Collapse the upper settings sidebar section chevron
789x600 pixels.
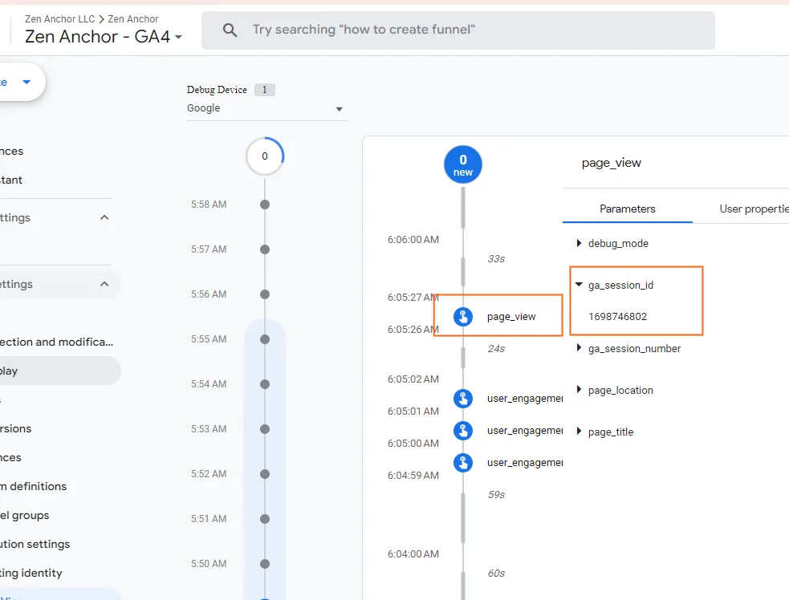[104, 217]
